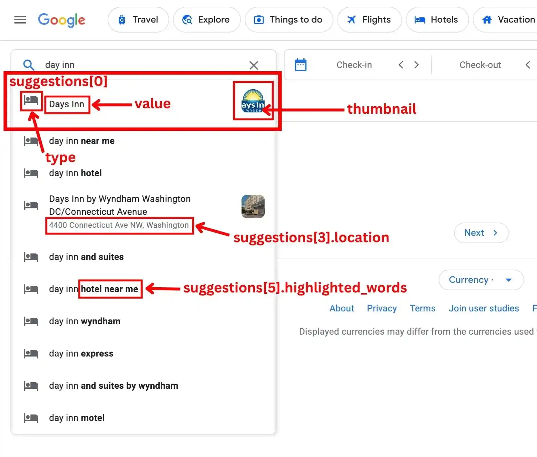Open the Things to do tab

tap(289, 20)
